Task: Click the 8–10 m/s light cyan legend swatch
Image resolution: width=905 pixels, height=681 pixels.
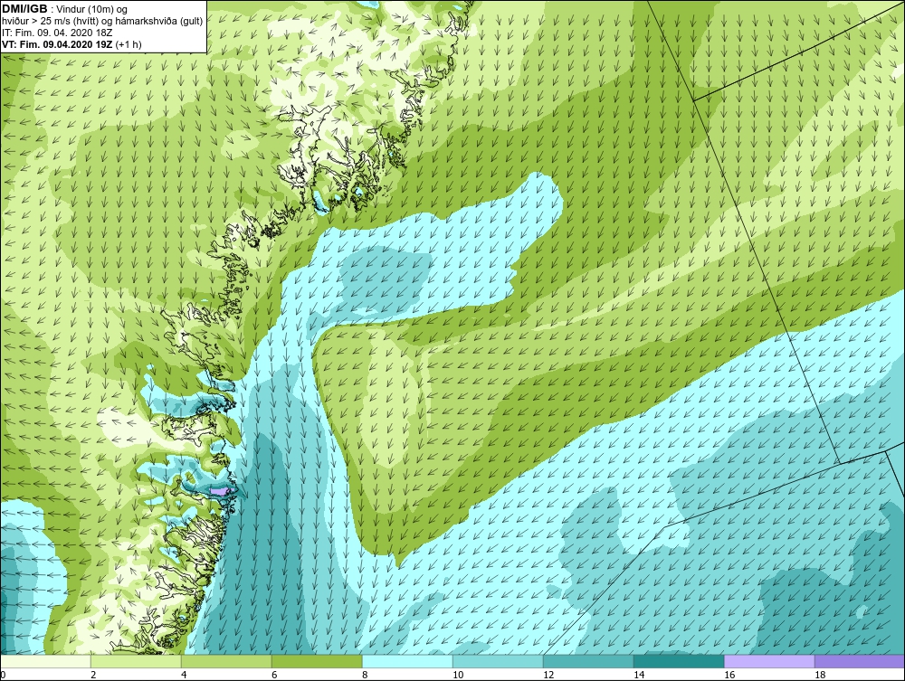Action: (x=407, y=661)
